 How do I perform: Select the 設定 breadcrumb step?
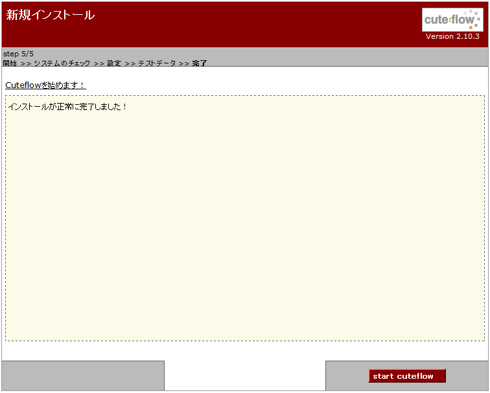coord(114,63)
